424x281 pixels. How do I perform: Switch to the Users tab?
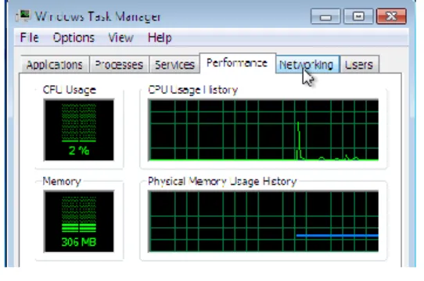tap(359, 65)
